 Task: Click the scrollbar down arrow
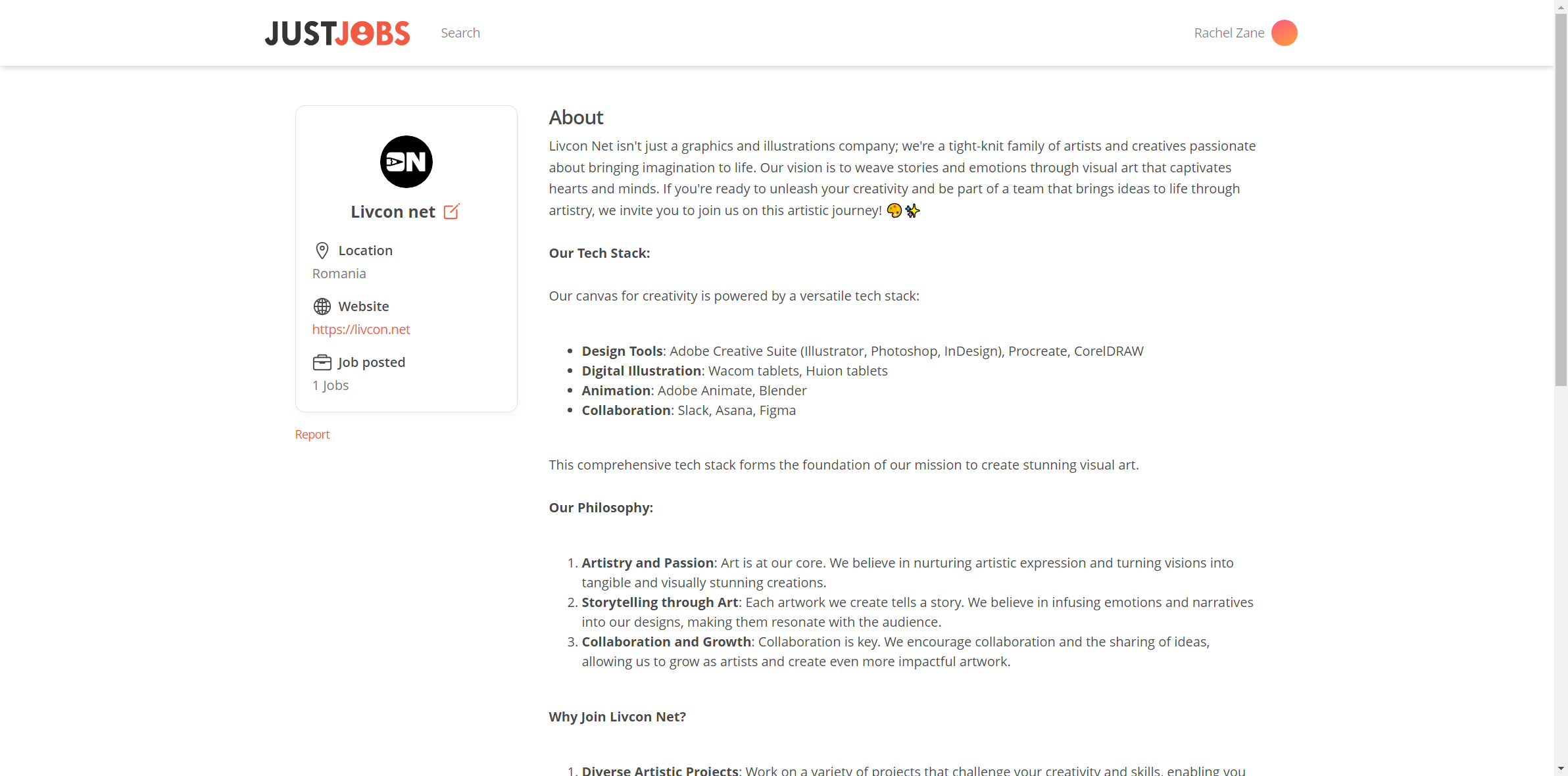(x=1561, y=769)
